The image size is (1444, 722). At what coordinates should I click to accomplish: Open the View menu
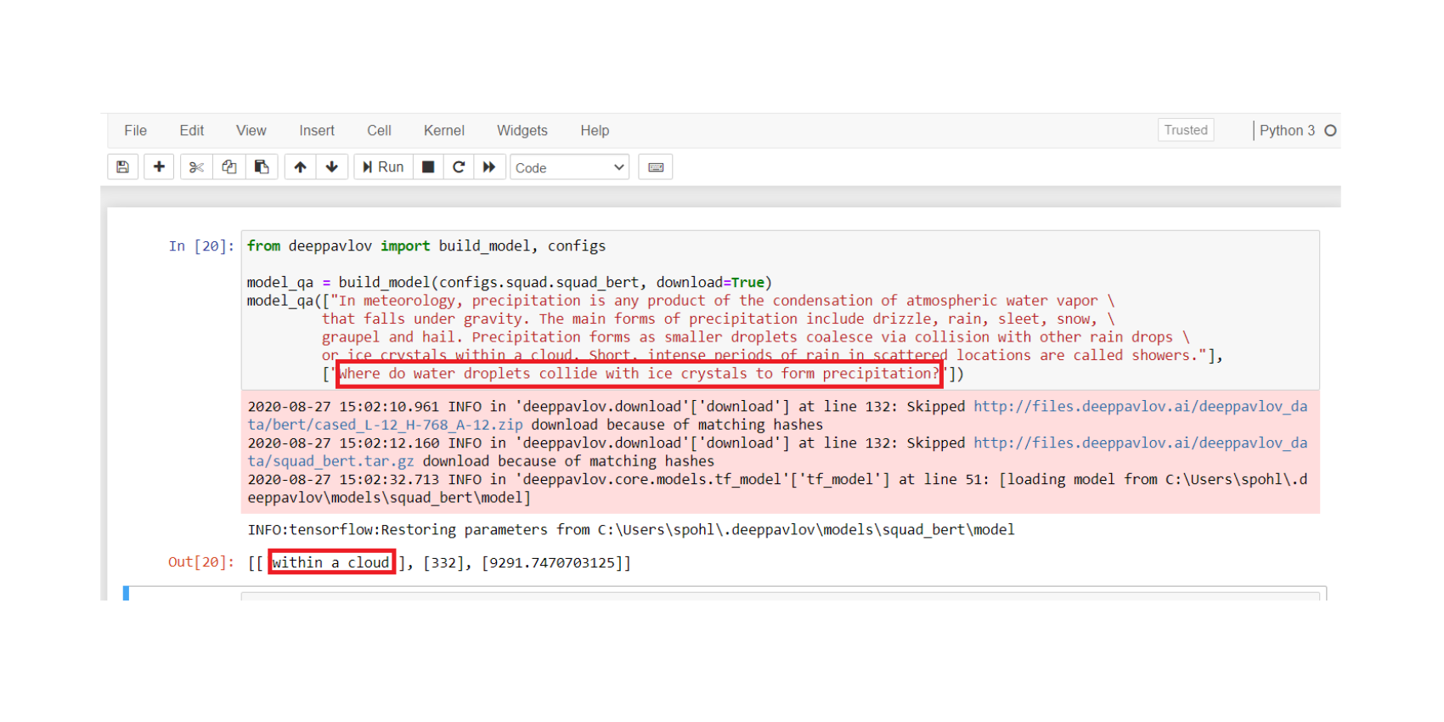click(x=251, y=131)
